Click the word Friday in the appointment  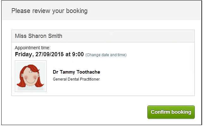point(24,54)
